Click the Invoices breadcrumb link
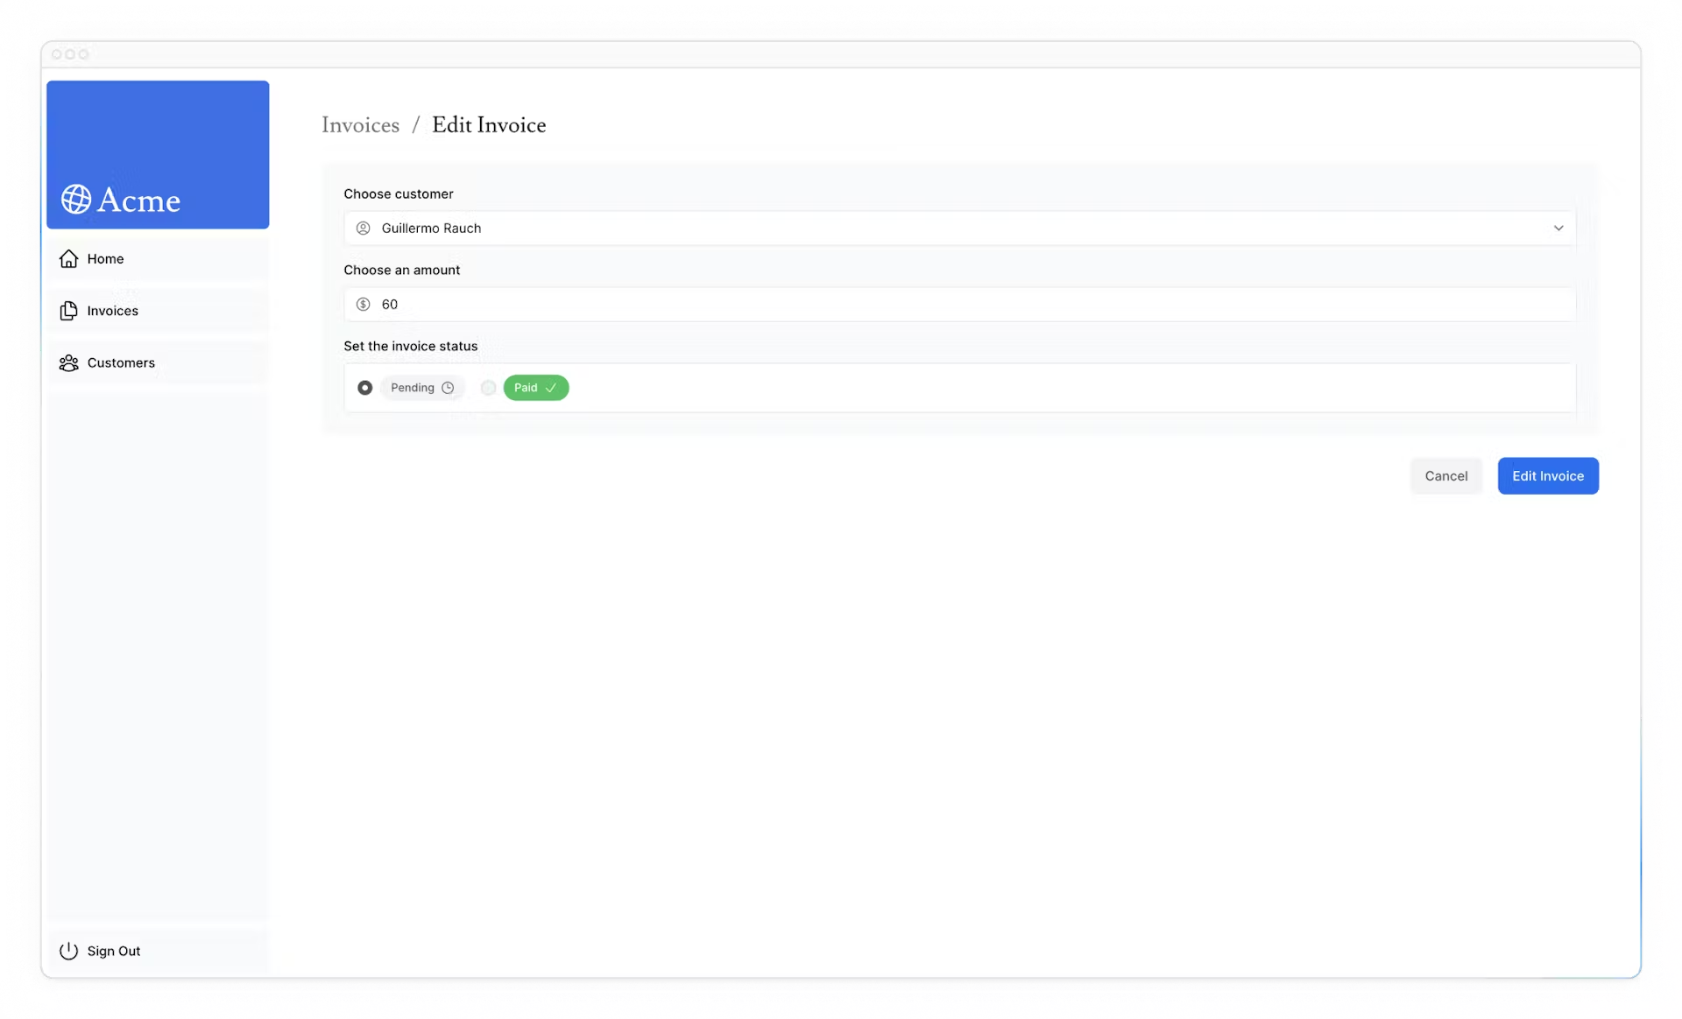This screenshot has height=1019, width=1682. point(360,125)
